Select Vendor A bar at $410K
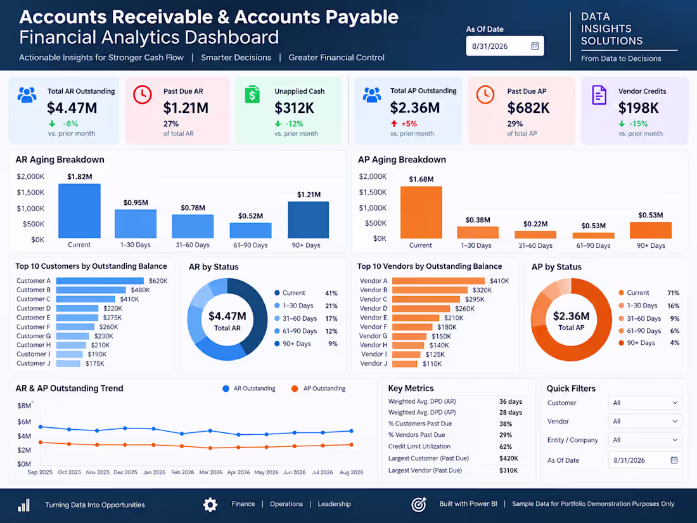Image resolution: width=697 pixels, height=523 pixels. tap(438, 281)
